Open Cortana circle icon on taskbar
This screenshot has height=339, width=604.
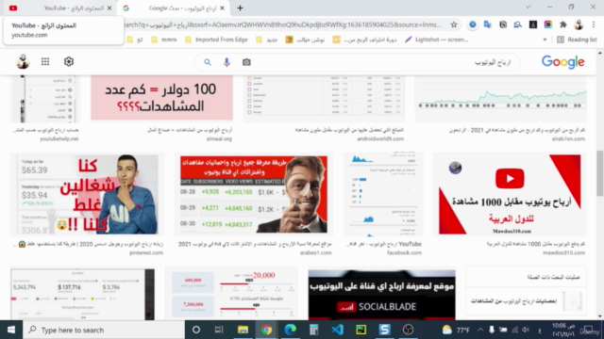click(196, 330)
